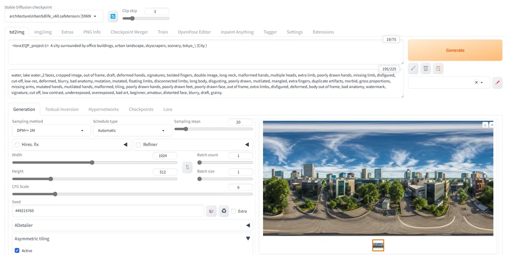Uncheck Active under Asymmetric tiling
The image size is (505, 255).
click(x=17, y=250)
